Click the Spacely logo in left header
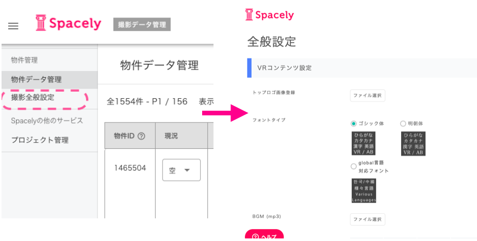Image resolution: width=477 pixels, height=241 pixels. pyautogui.click(x=68, y=23)
